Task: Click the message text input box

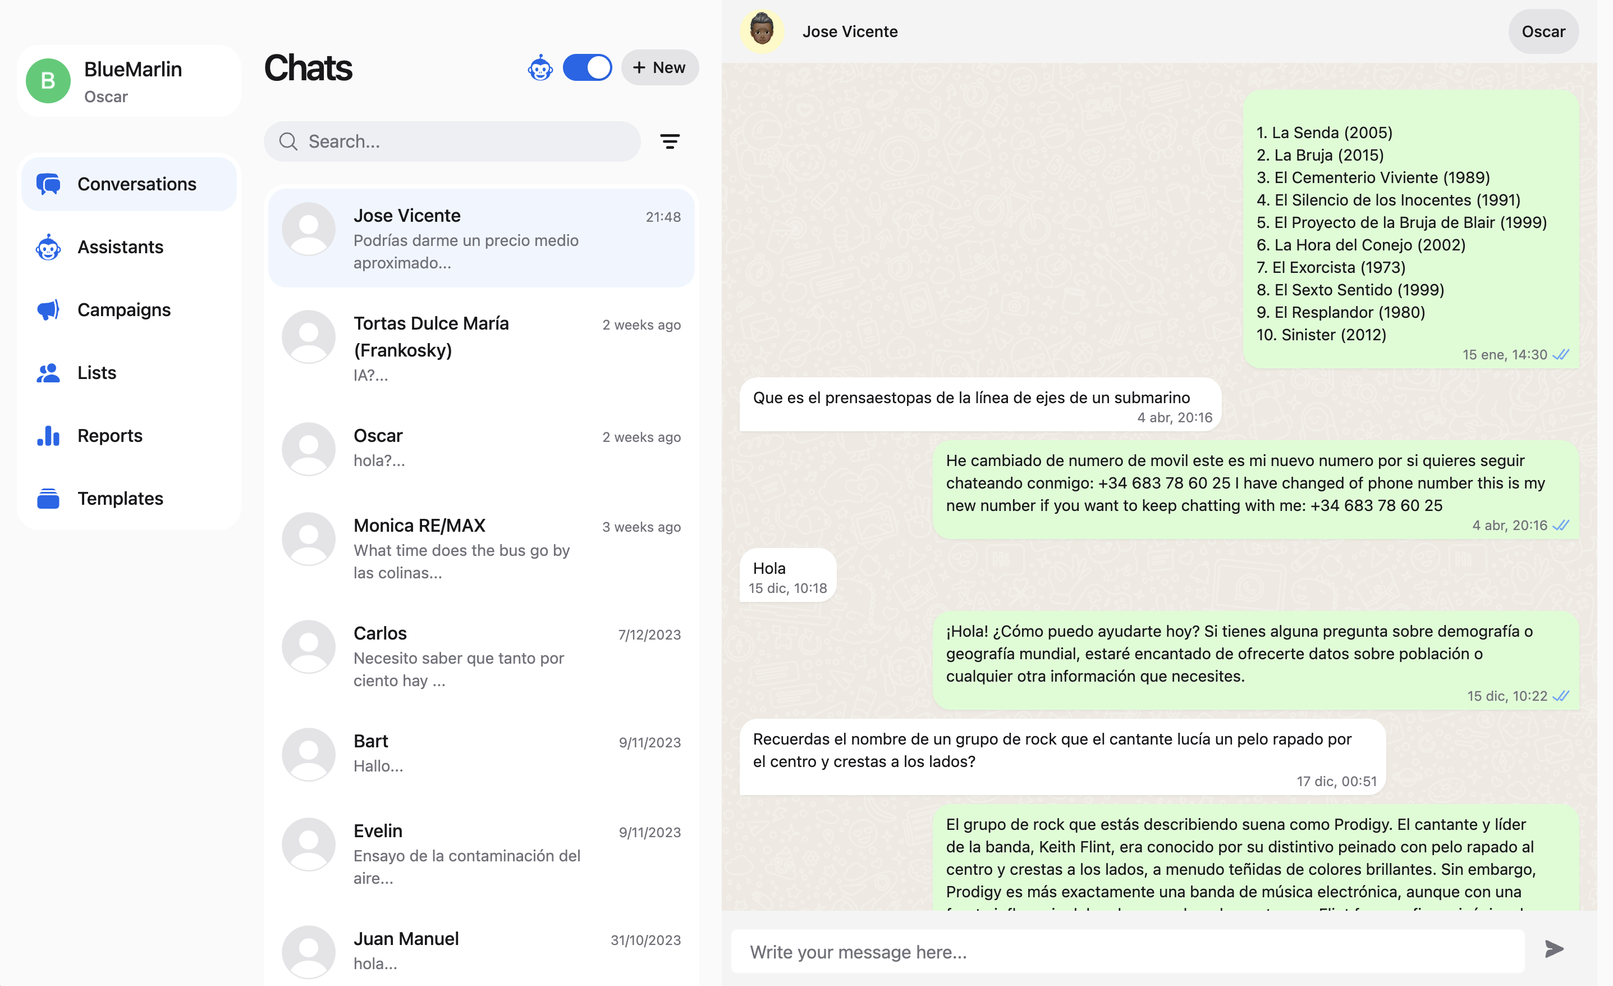Action: 1126,951
